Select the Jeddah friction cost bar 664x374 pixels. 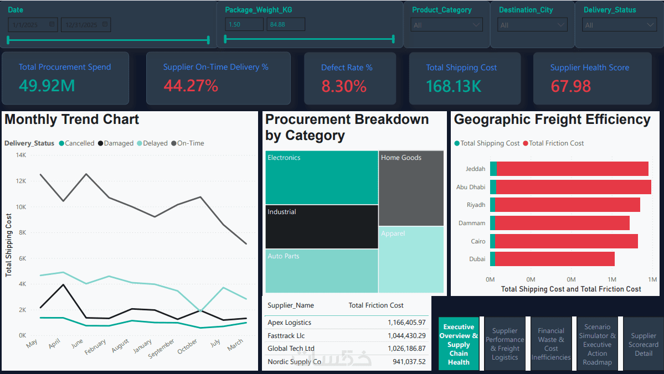pos(573,169)
